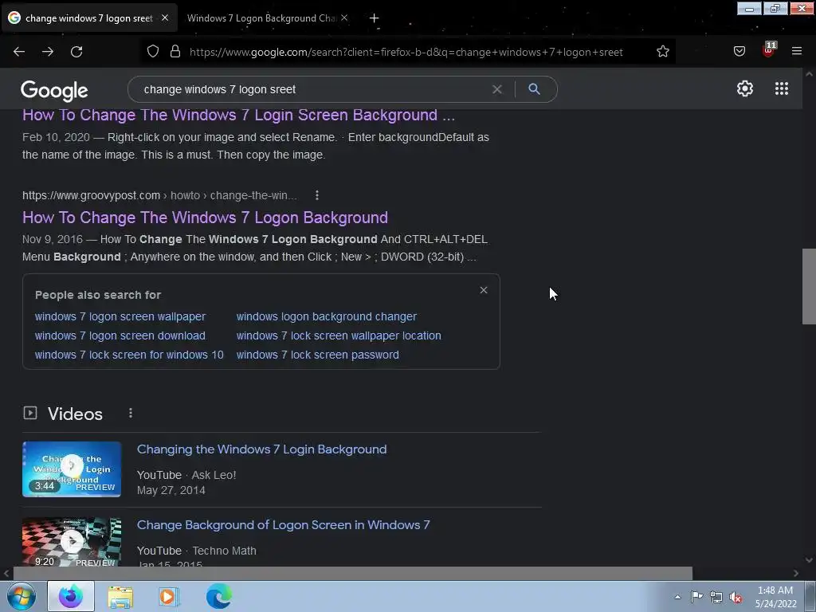Screen dimensions: 816x612
Task: Dismiss the People also search for box
Action: coord(484,290)
